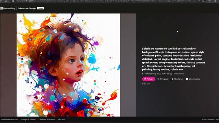Click the Microsoft Bing logo
This screenshot has height=123, width=219.
click(8, 8)
